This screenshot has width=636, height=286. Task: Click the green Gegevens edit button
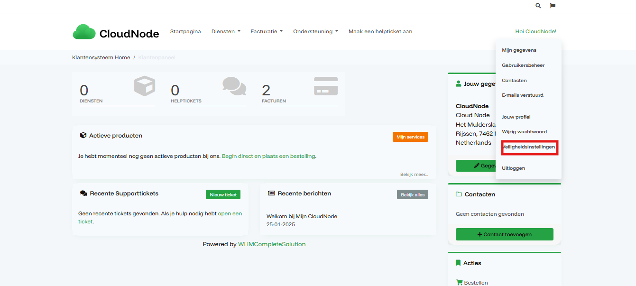476,166
